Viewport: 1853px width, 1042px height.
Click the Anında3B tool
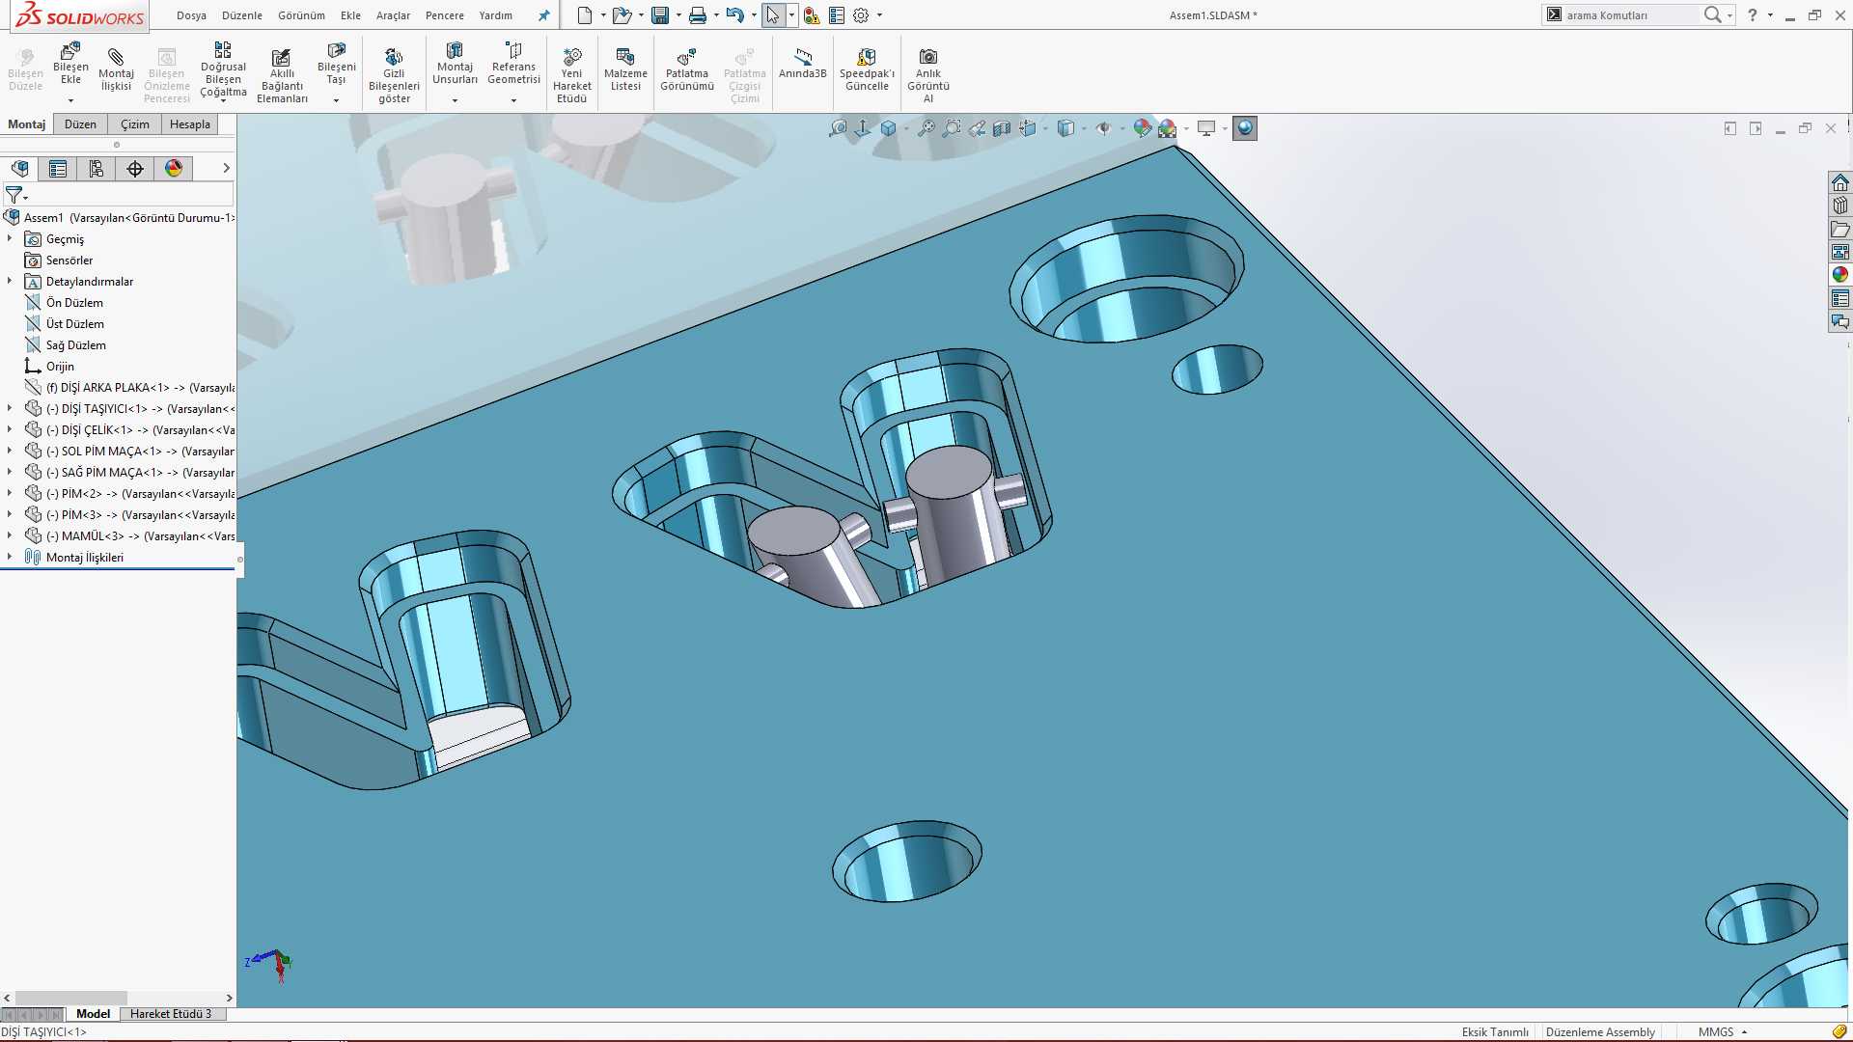(x=802, y=64)
